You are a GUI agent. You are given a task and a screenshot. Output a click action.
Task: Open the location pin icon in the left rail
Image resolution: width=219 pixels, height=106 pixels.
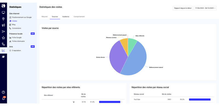(x=3, y=19)
